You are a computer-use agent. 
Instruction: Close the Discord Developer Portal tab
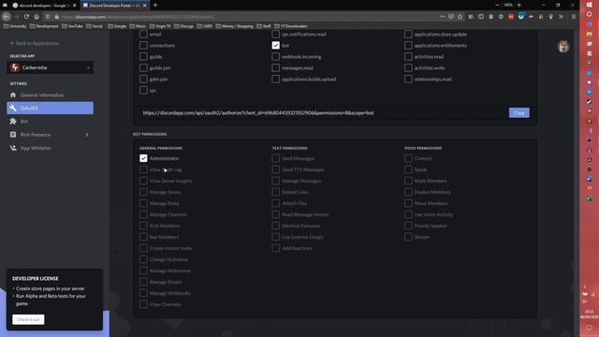(x=145, y=6)
